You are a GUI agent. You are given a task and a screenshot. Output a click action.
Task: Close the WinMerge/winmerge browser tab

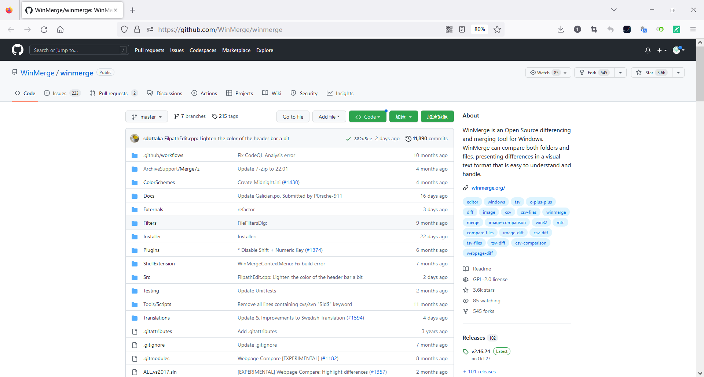[x=115, y=10]
